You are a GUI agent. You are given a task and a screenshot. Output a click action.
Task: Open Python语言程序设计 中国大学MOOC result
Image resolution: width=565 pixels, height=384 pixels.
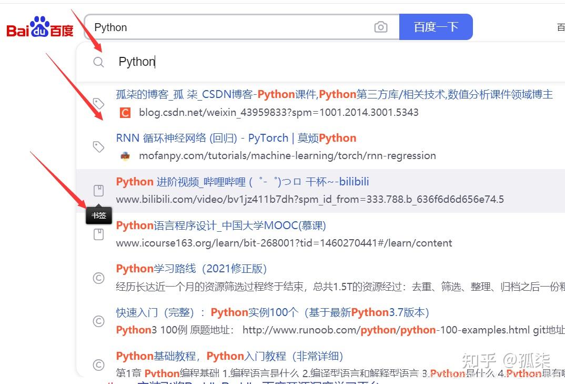(221, 225)
